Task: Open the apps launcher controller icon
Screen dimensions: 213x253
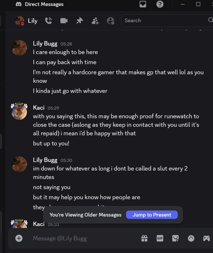Action: (x=206, y=238)
